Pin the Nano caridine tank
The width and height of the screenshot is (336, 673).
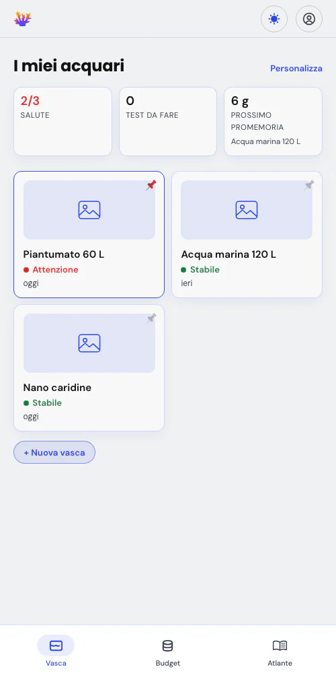tap(151, 318)
